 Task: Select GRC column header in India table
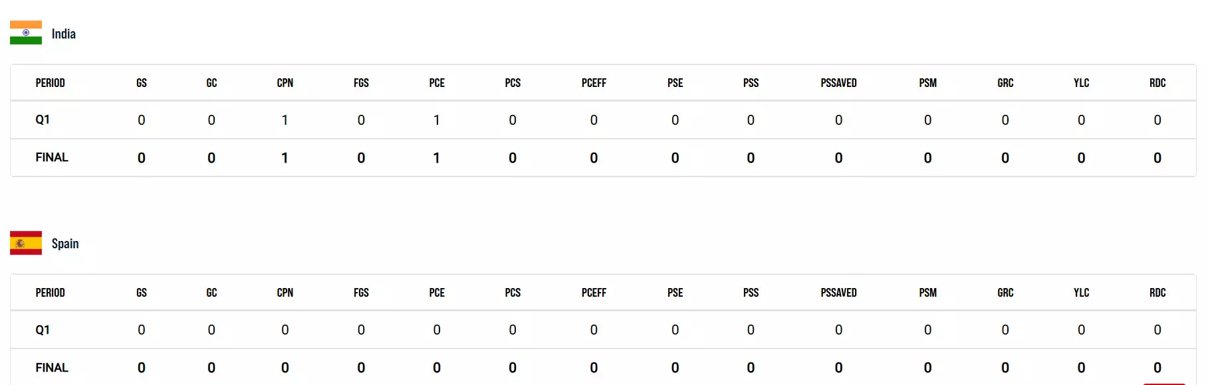tap(1005, 83)
